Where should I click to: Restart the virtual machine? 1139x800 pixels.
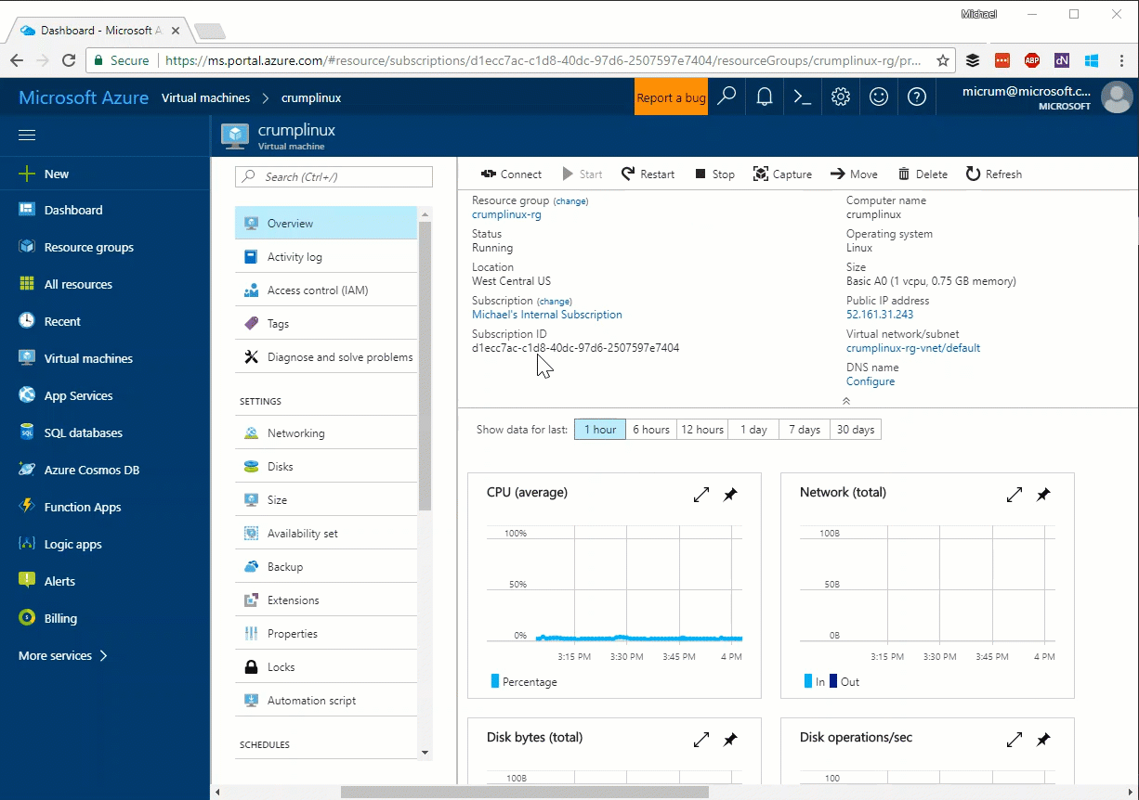648,174
